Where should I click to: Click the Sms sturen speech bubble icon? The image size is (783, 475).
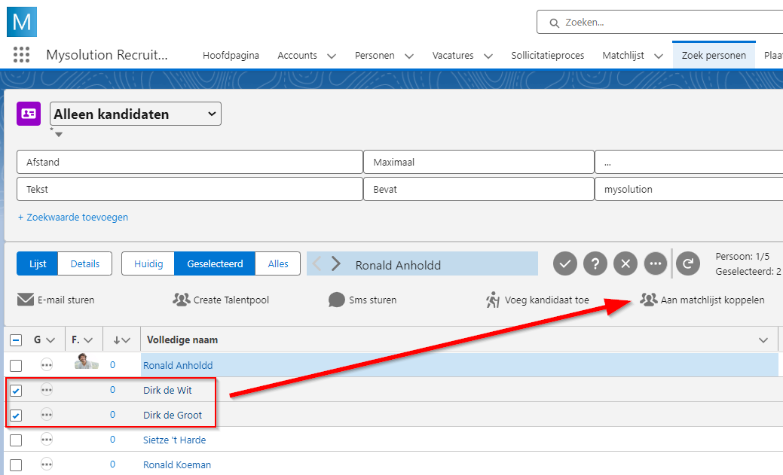(337, 300)
